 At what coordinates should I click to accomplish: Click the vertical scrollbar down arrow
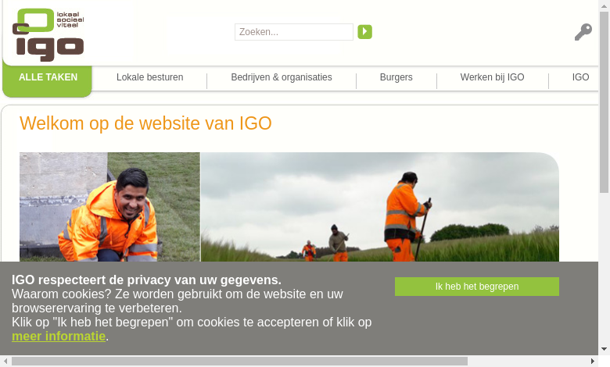604,349
